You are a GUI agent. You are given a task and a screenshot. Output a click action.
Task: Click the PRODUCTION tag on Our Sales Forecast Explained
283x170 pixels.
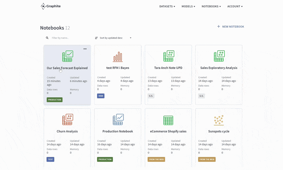point(55,100)
